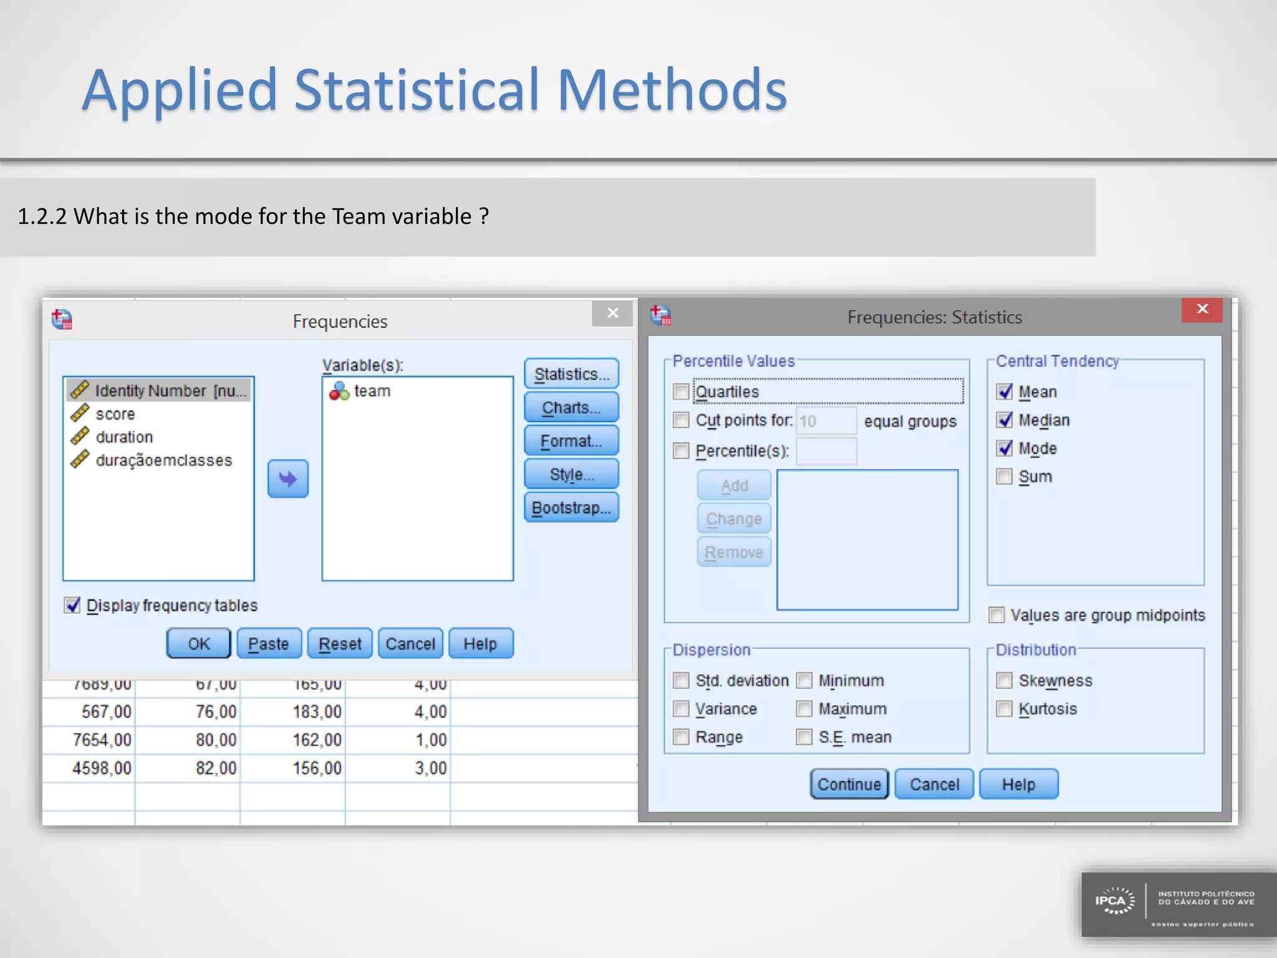Select the team variable in the Variable(s) box
This screenshot has width=1277, height=958.
pos(360,390)
